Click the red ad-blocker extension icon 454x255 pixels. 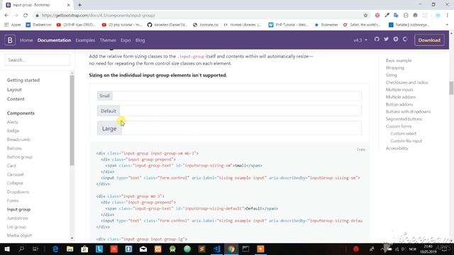click(377, 16)
